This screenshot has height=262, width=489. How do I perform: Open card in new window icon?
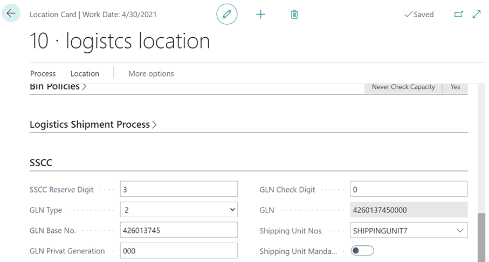coord(459,15)
